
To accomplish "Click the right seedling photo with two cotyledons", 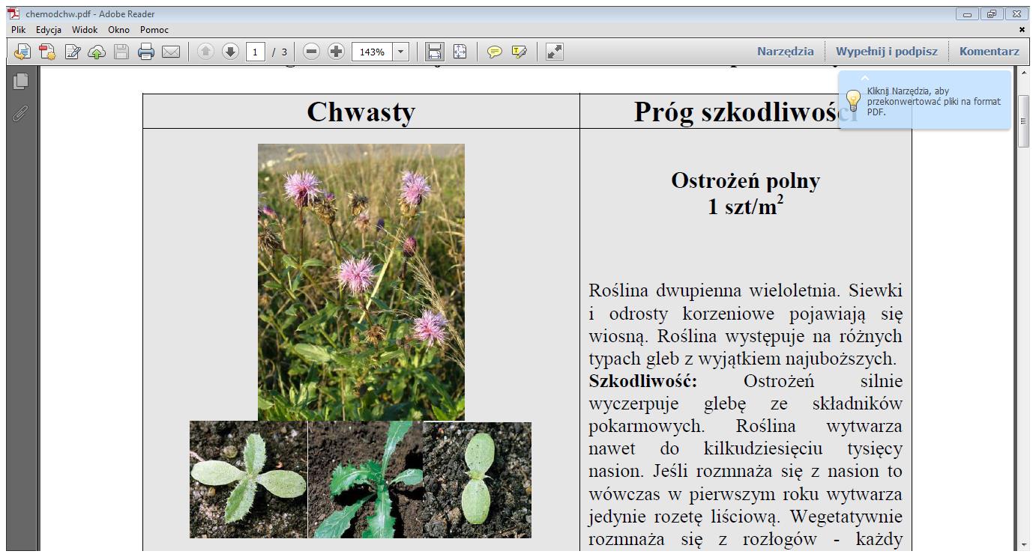I will [x=478, y=479].
